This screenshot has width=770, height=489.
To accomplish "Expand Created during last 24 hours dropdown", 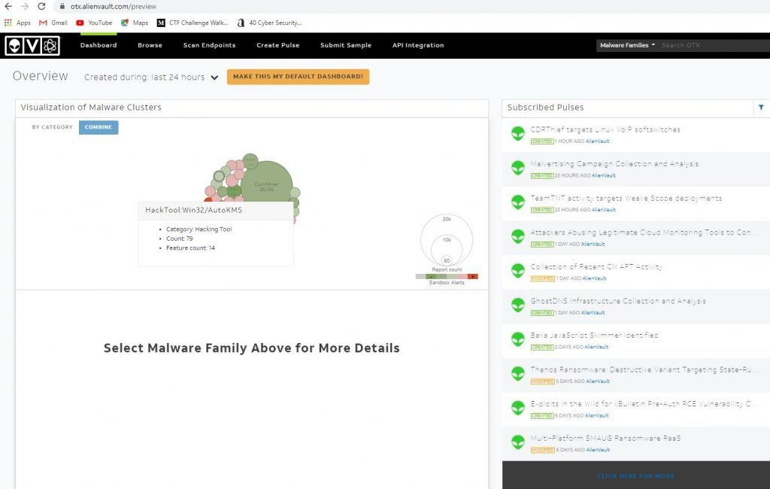I will [x=151, y=77].
